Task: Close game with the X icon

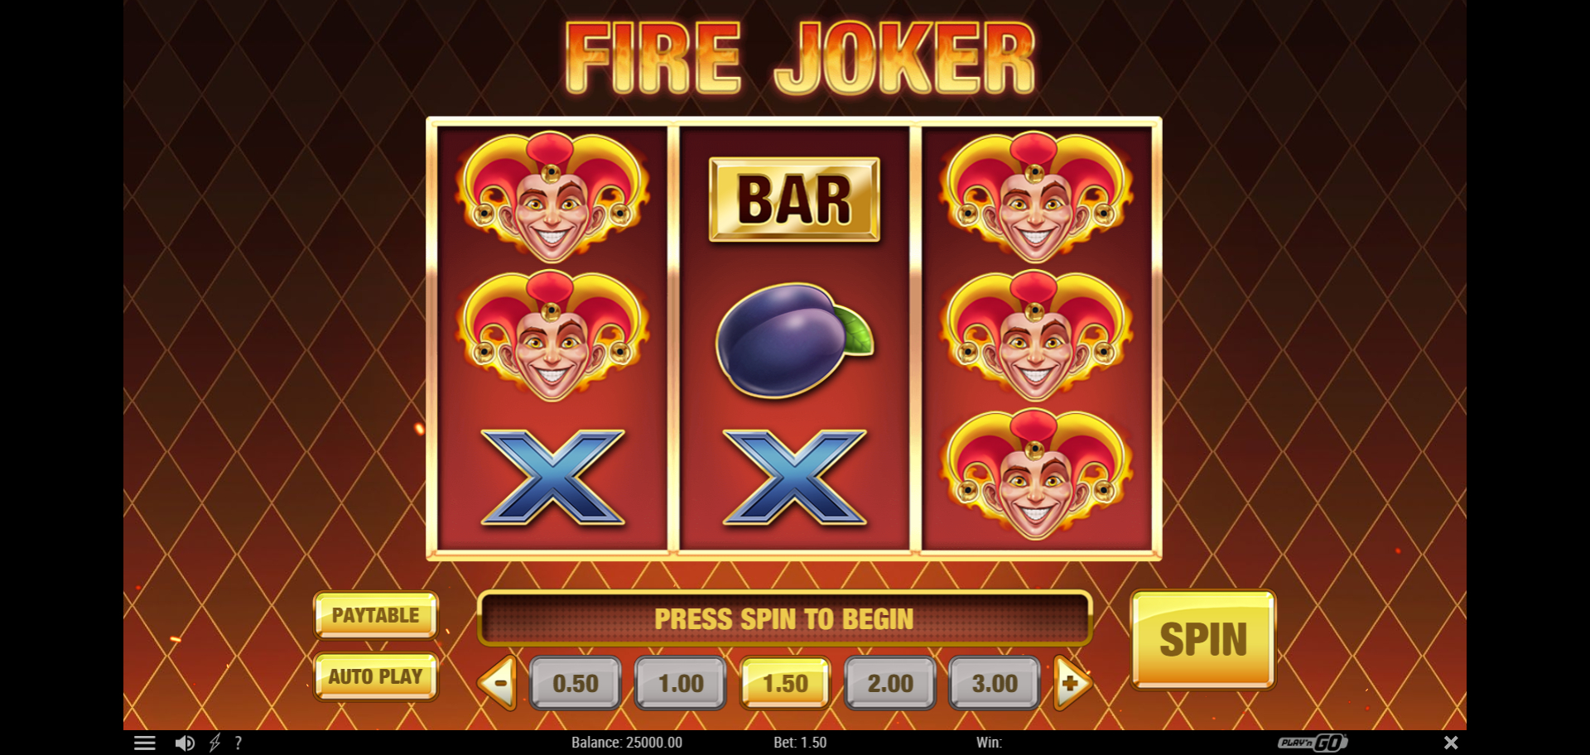Action: pos(1451,743)
